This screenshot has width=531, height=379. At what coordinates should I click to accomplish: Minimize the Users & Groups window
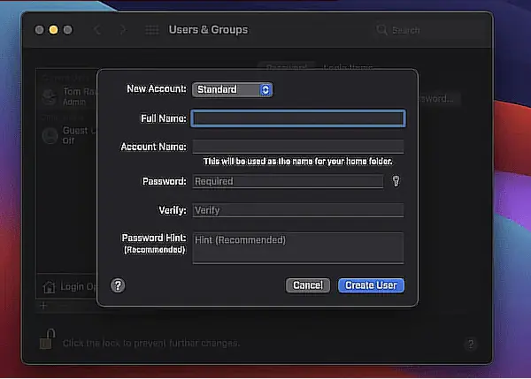(x=53, y=30)
